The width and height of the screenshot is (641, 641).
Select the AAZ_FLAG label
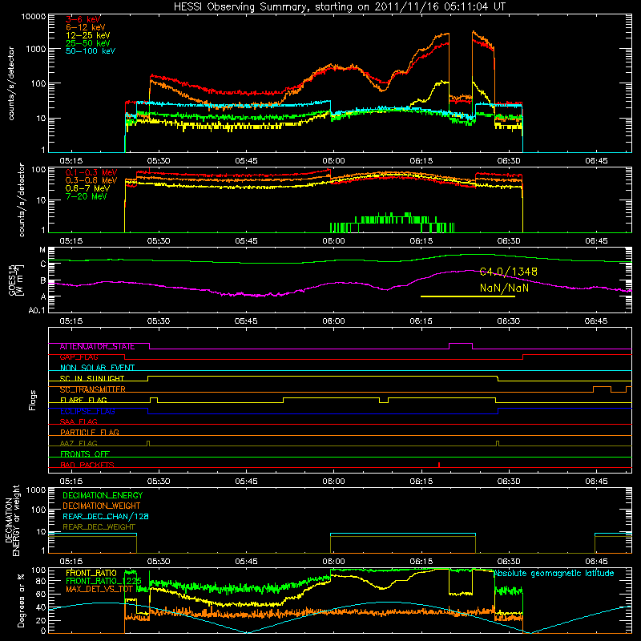pyautogui.click(x=79, y=443)
